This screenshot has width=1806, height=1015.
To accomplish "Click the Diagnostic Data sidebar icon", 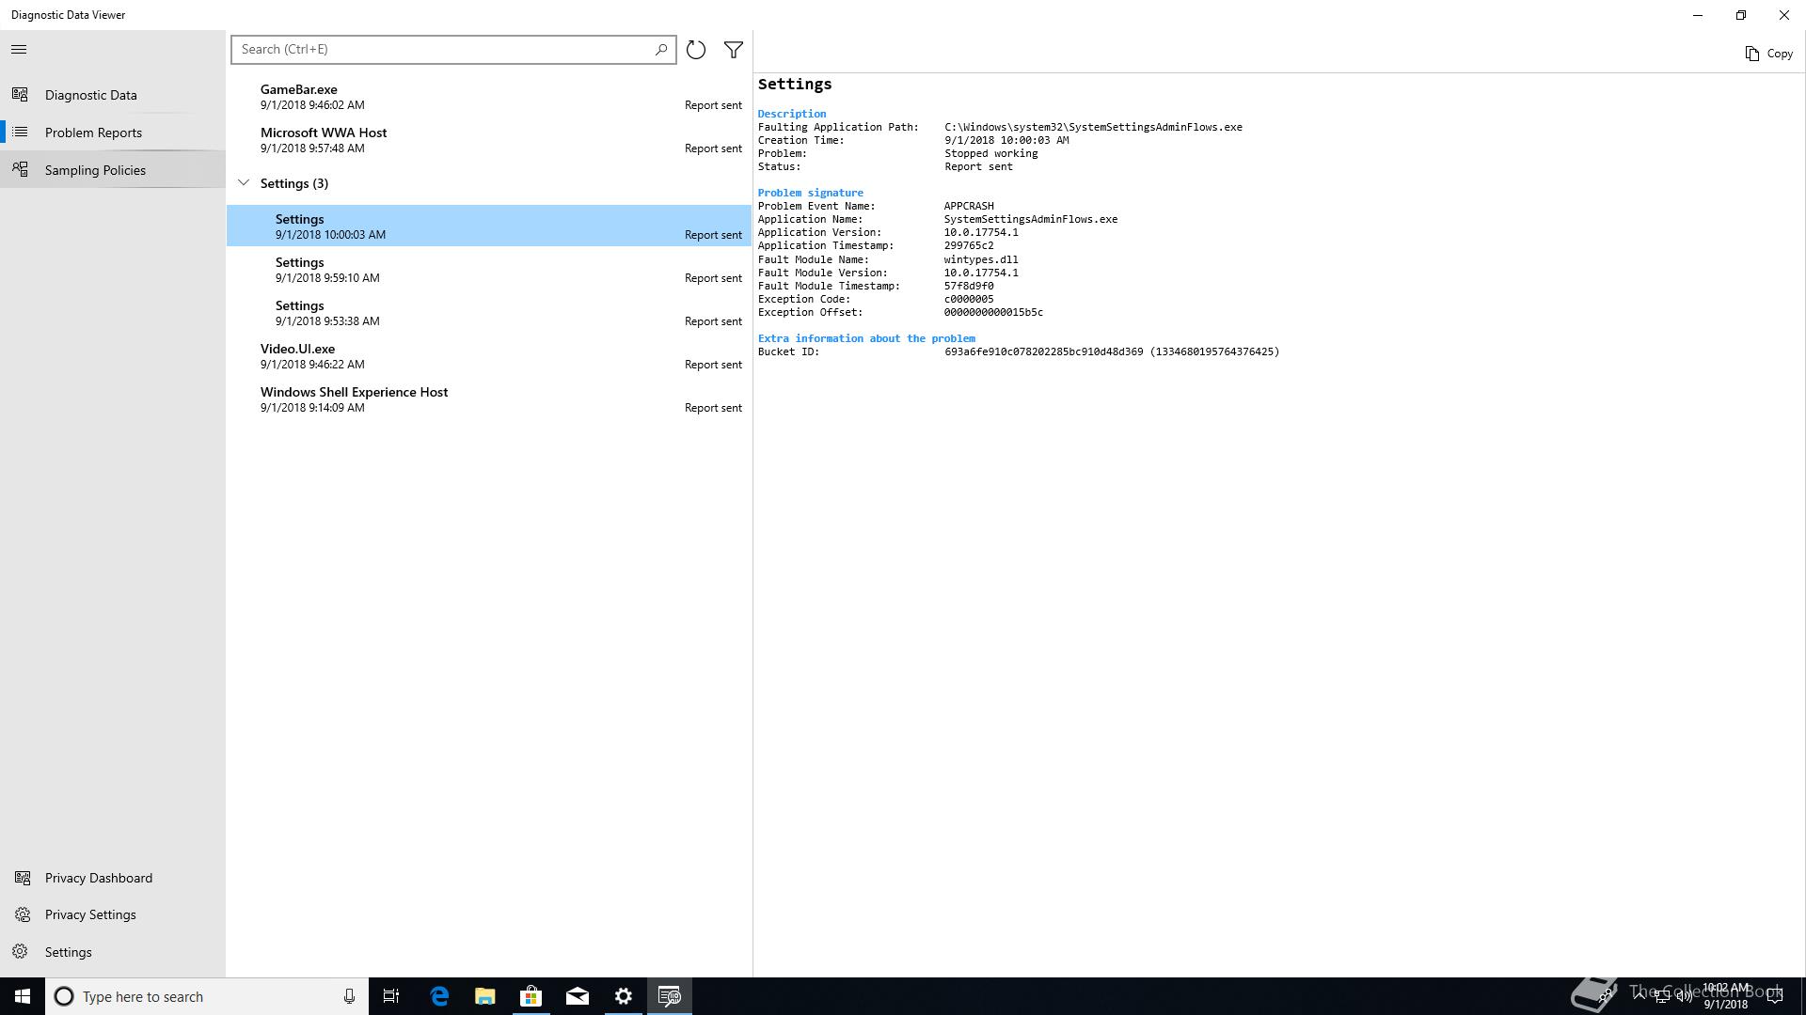I will tap(20, 94).
